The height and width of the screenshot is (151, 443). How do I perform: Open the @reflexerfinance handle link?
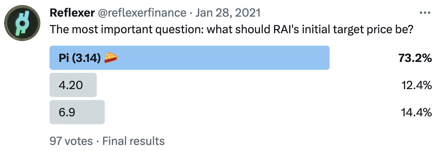pyautogui.click(x=142, y=13)
